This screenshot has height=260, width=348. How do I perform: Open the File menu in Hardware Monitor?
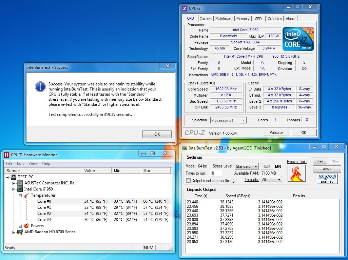9,163
